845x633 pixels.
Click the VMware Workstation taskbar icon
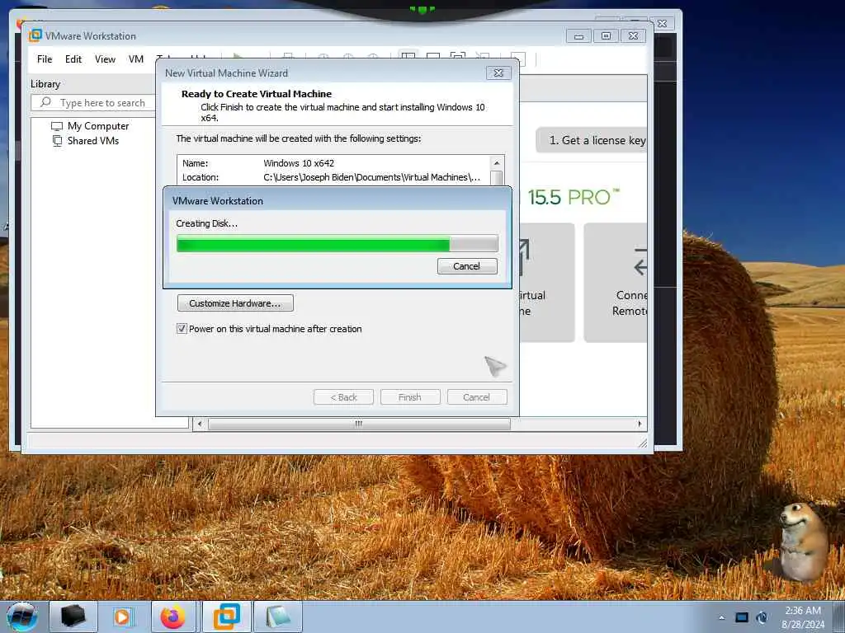226,617
